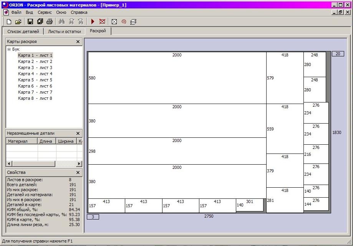The width and height of the screenshot is (353, 246).
Task: Click the stacked sheets toolbar icon
Action: tap(133, 22)
